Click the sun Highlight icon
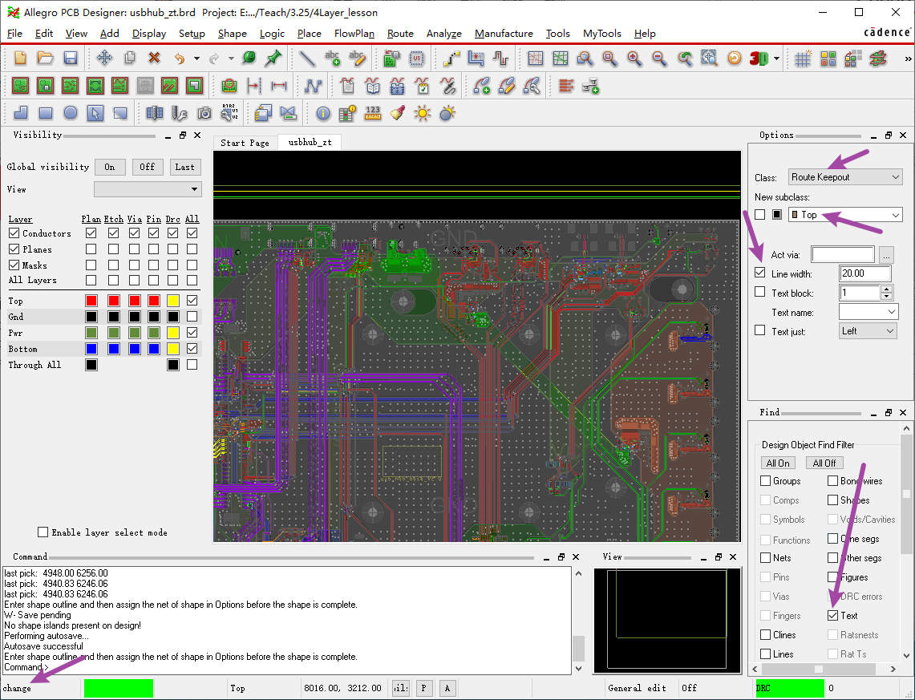This screenshot has width=915, height=700. point(422,112)
